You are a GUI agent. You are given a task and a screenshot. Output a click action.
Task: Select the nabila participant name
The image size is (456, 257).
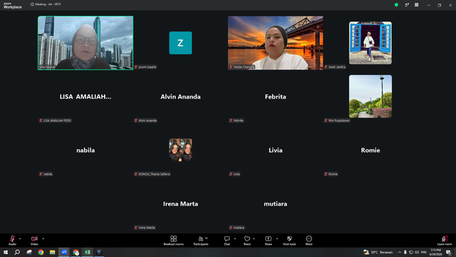pyautogui.click(x=85, y=151)
